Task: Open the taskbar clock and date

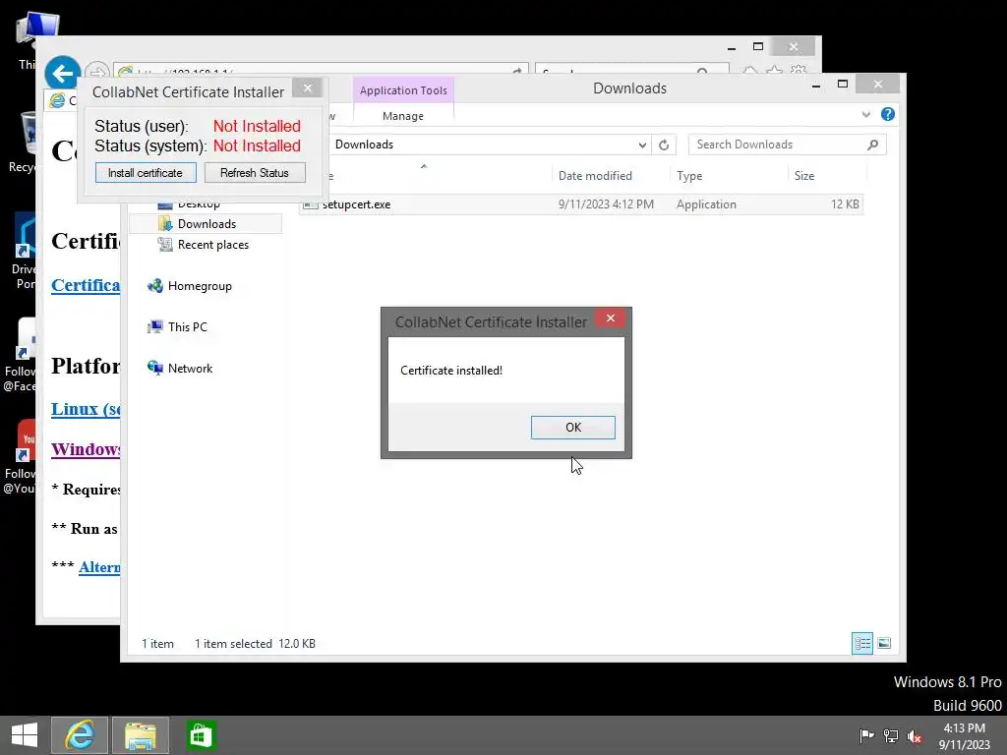Action: pyautogui.click(x=964, y=736)
